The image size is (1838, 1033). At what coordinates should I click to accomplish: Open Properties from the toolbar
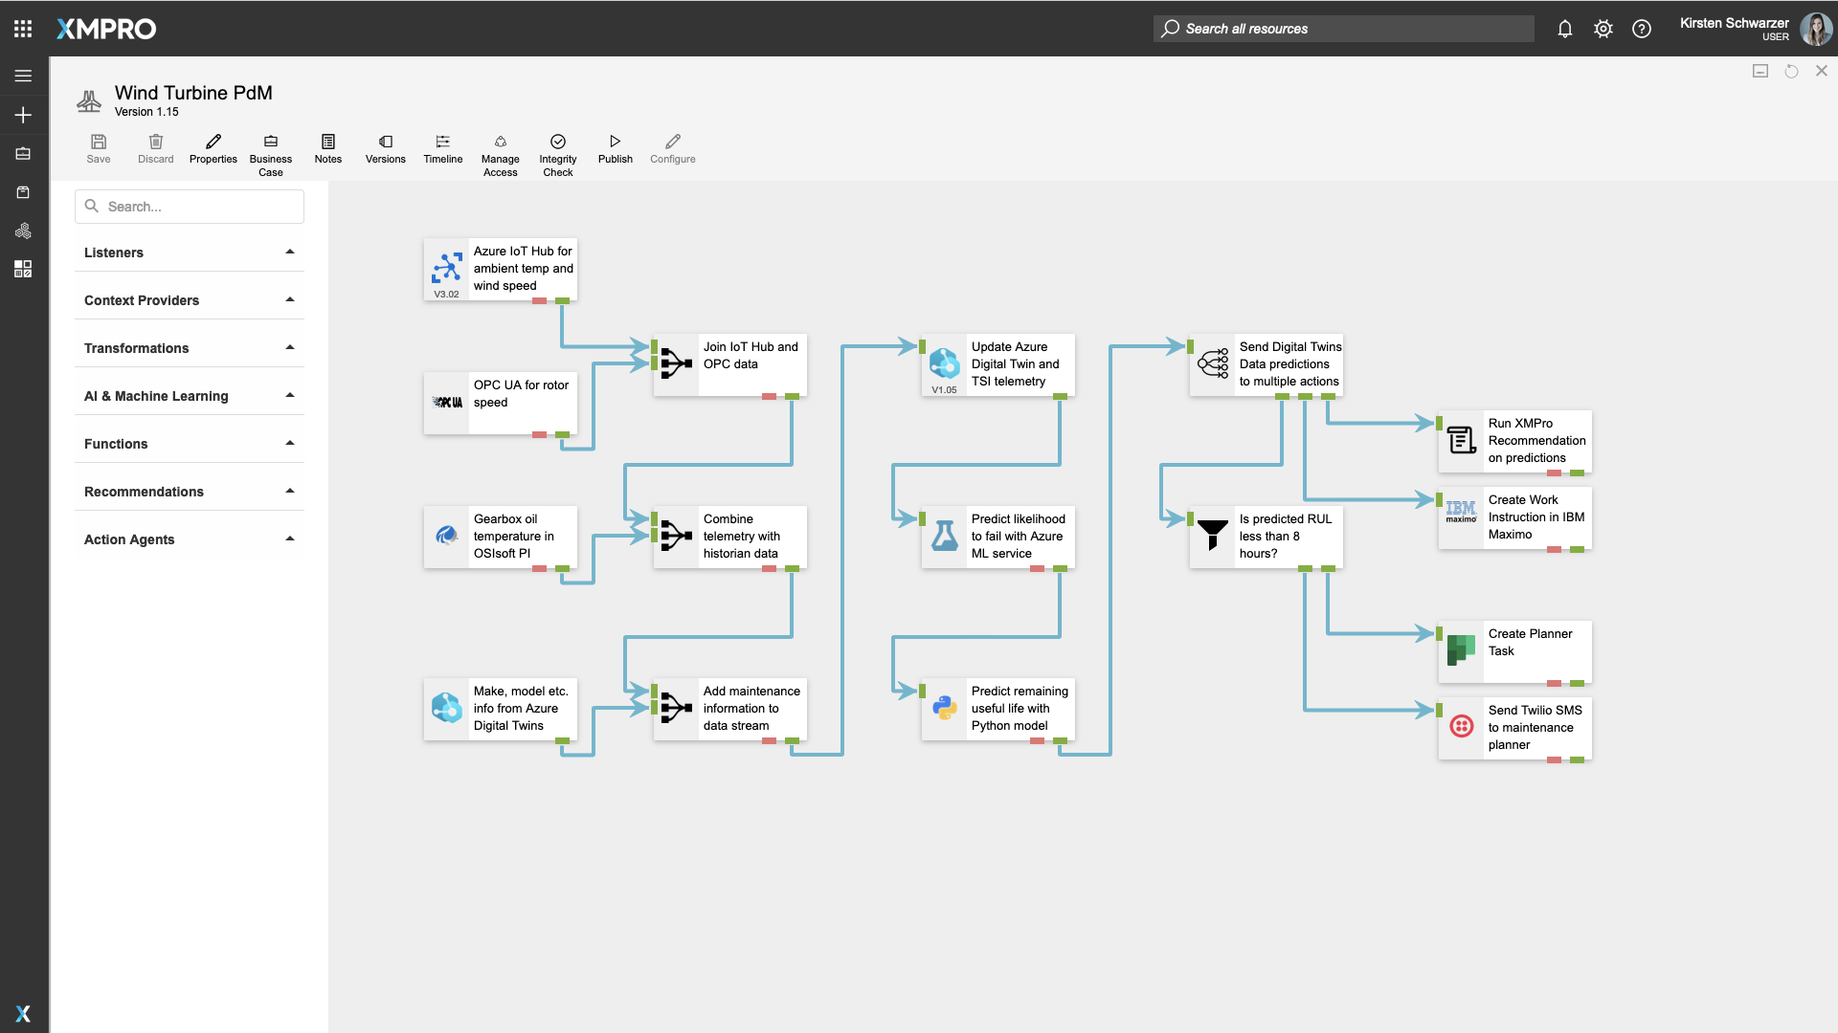213,148
